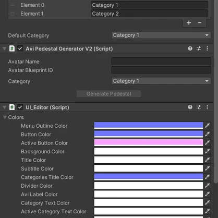Open Active Button Color pink swatch
The height and width of the screenshot is (218, 218).
point(149,142)
